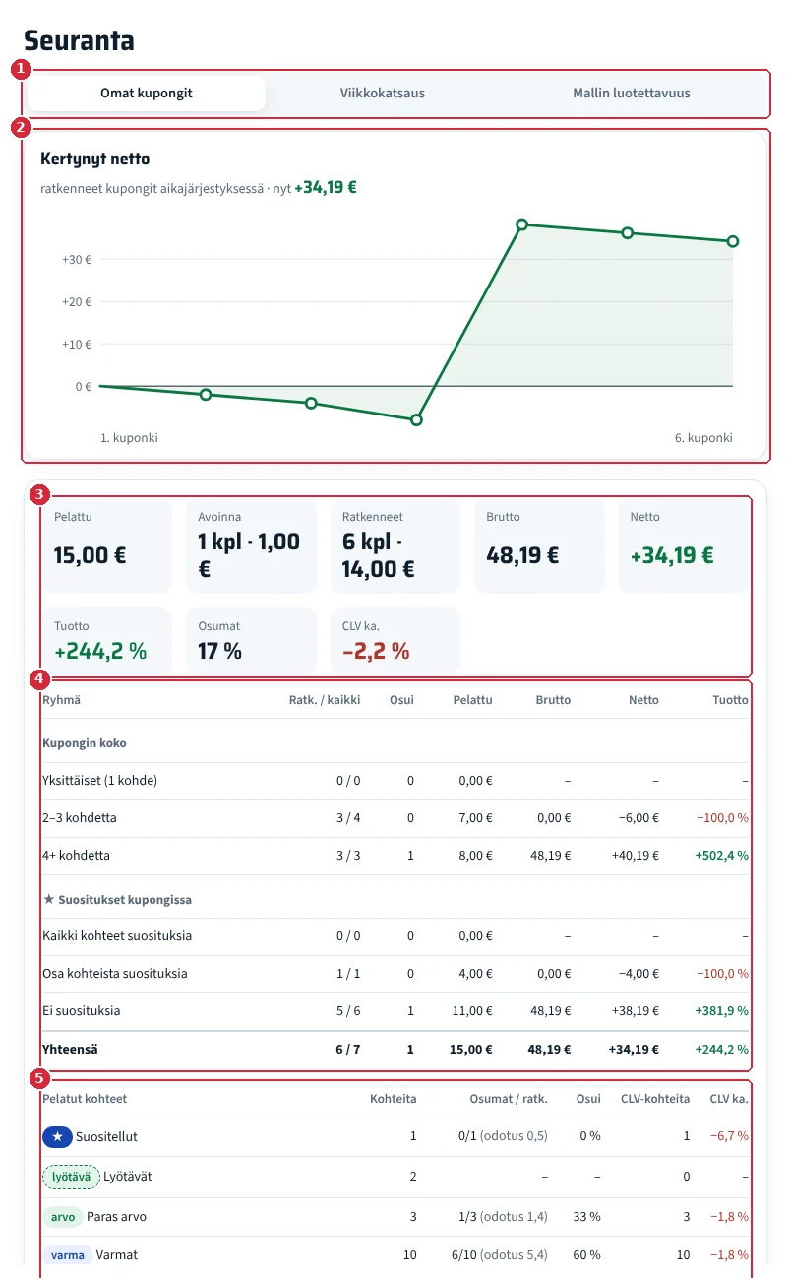Click the +381,9 % return value
791x1278 pixels.
[721, 1011]
